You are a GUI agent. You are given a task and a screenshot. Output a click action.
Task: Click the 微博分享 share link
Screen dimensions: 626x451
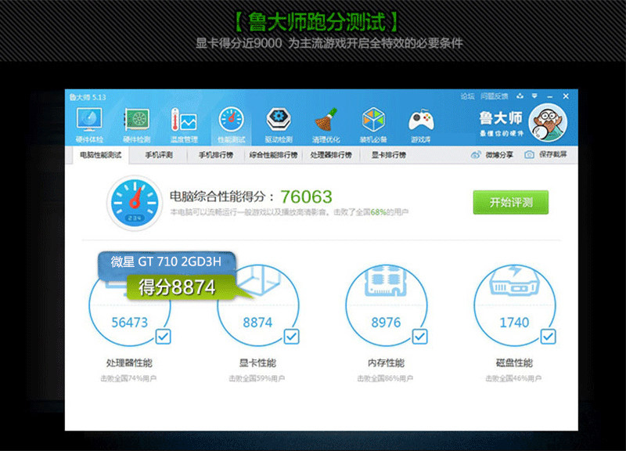click(499, 155)
